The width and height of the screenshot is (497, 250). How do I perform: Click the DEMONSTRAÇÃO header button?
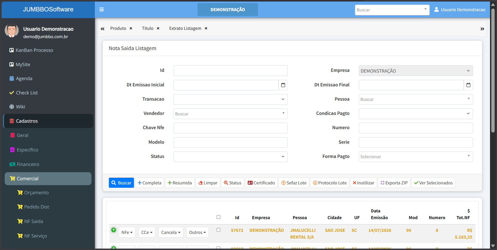coord(228,10)
